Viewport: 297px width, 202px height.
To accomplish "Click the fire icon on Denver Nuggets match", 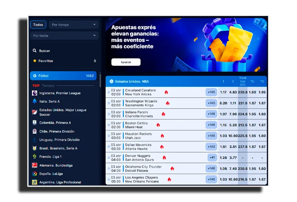I will [164, 158].
